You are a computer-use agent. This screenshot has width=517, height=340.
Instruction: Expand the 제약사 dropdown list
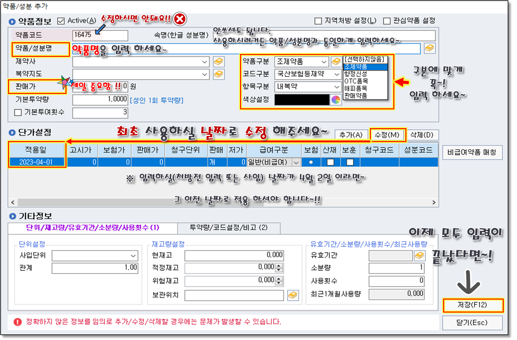[x=204, y=62]
